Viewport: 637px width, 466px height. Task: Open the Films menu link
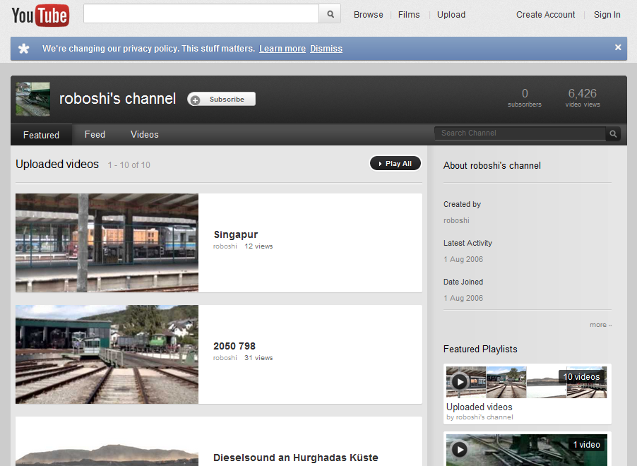pyautogui.click(x=409, y=15)
